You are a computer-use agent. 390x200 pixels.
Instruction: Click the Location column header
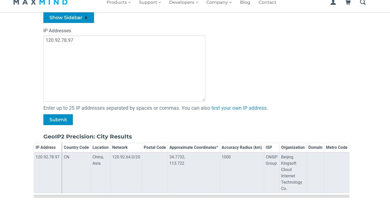[101, 148]
